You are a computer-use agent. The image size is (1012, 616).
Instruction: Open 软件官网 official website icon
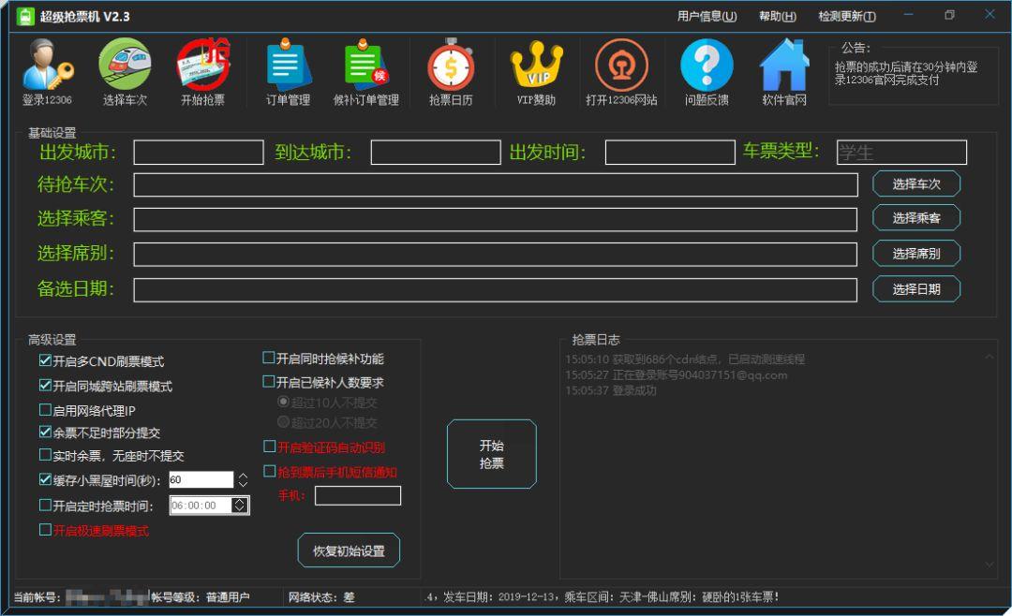(x=783, y=66)
